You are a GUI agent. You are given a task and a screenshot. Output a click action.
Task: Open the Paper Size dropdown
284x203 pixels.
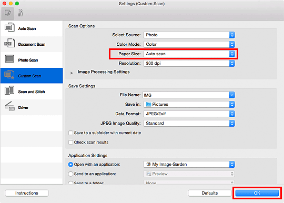[189, 54]
